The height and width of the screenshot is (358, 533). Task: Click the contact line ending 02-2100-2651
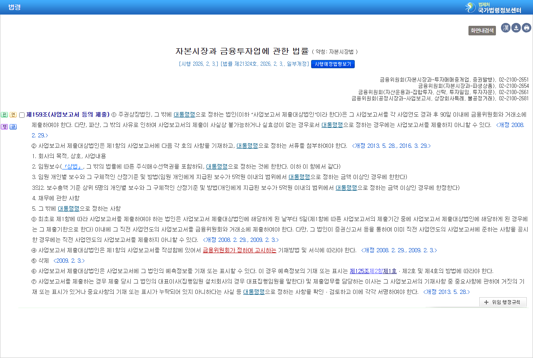click(454, 79)
